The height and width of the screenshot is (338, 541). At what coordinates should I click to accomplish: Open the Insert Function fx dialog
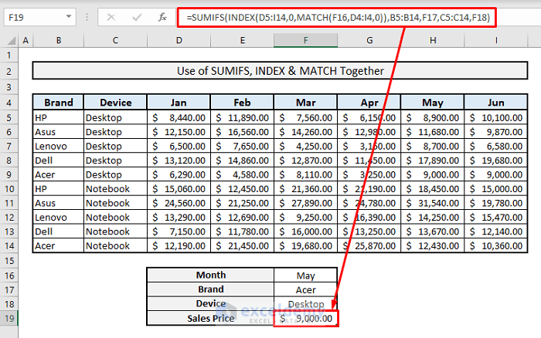[x=162, y=17]
